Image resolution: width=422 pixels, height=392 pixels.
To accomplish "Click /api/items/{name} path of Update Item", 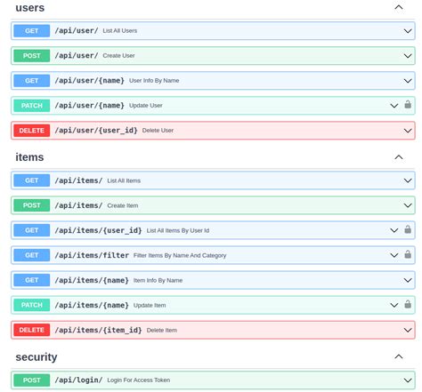I will (x=92, y=305).
